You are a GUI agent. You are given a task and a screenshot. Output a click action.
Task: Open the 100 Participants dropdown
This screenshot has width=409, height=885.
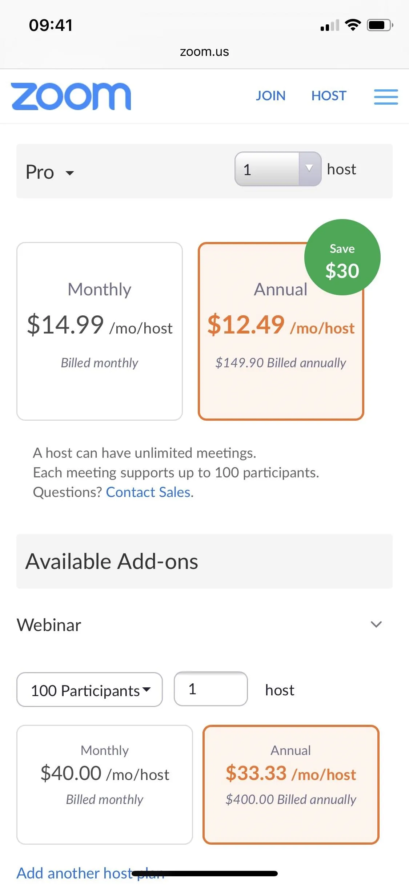pos(89,690)
